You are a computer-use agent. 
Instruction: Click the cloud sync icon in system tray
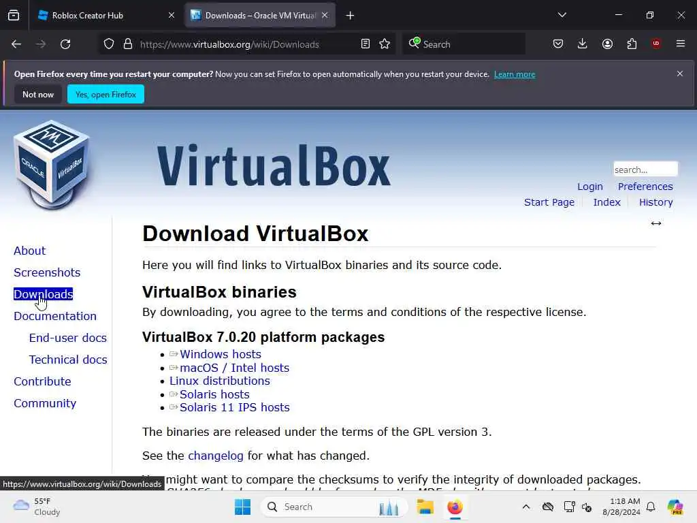click(548, 507)
